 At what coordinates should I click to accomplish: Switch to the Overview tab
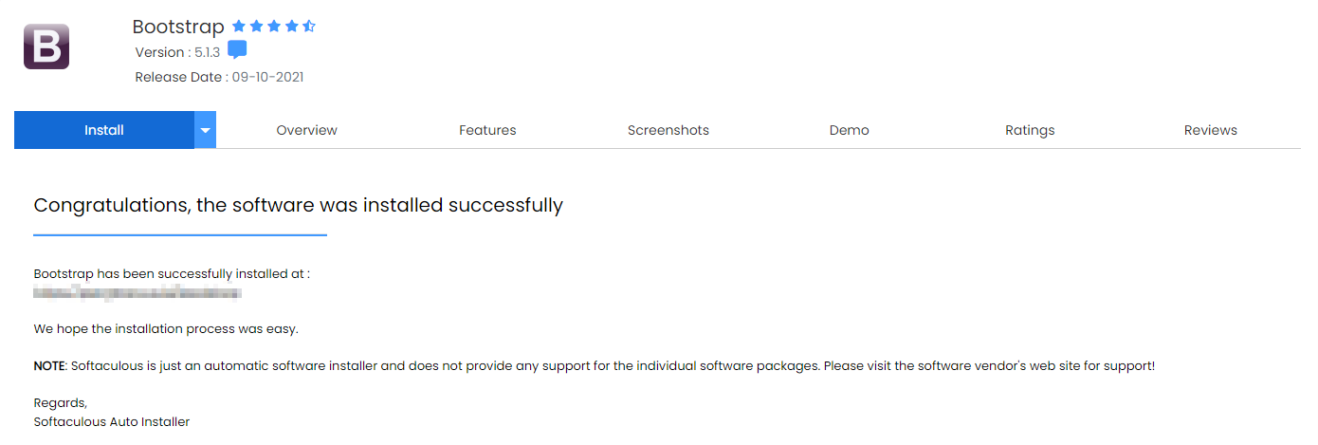click(x=306, y=130)
